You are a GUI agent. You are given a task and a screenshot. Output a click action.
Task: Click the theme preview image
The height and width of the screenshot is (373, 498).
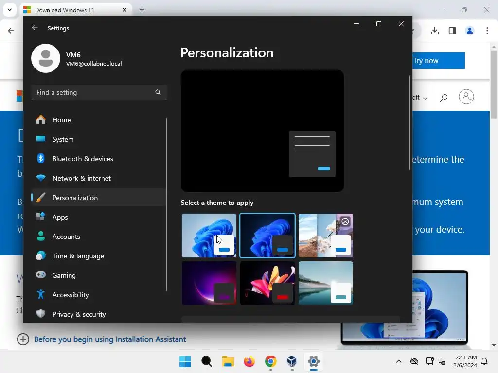point(262,131)
